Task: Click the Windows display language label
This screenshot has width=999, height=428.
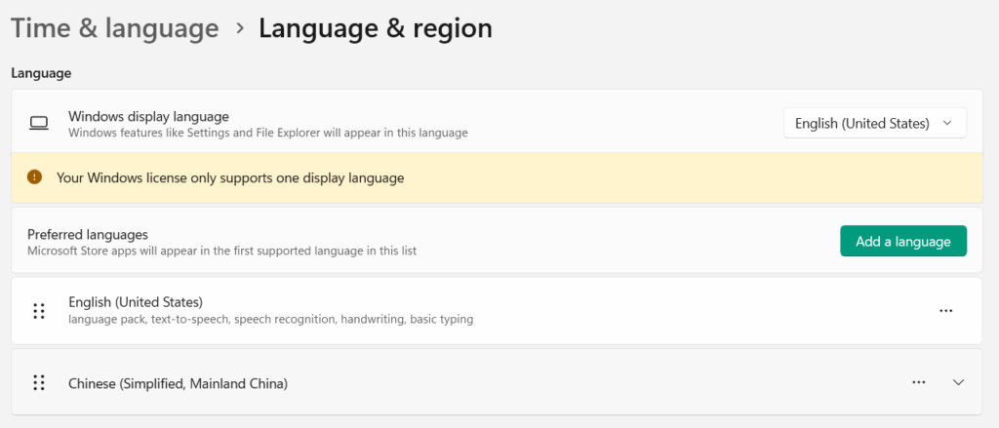Action: [148, 116]
